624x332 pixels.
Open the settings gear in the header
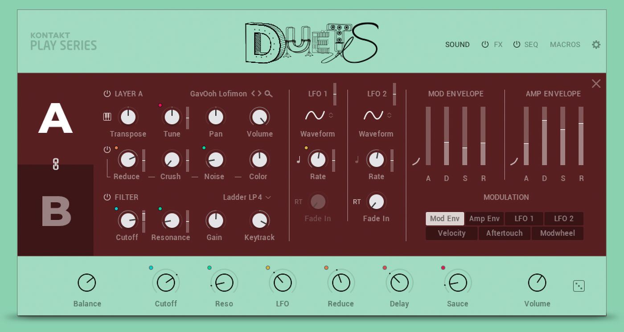(x=596, y=45)
